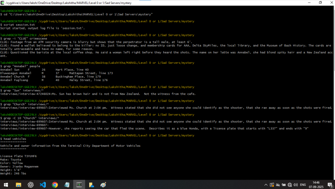Viewport: 335px width, 189px height.
Task: Click the 'Script started, output log file' message
Action: (42, 28)
